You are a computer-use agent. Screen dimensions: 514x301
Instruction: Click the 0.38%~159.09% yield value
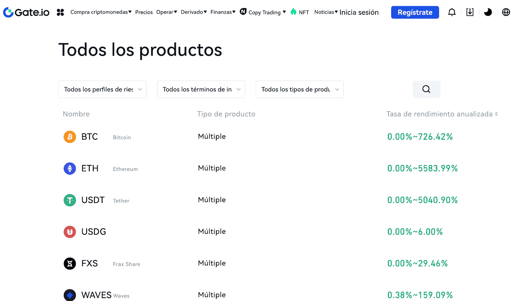coord(420,295)
